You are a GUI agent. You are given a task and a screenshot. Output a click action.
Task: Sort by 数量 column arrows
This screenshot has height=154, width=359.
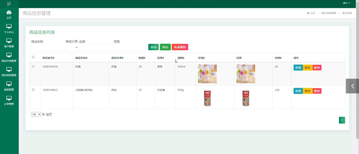144,58
